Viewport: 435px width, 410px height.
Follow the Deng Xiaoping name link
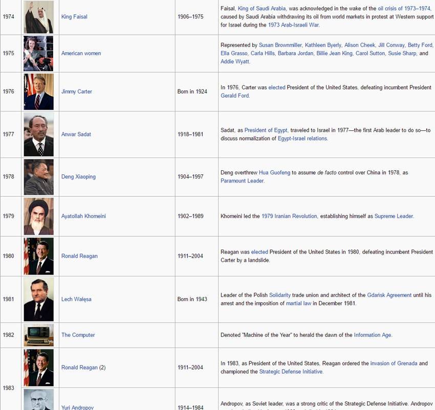click(x=78, y=177)
